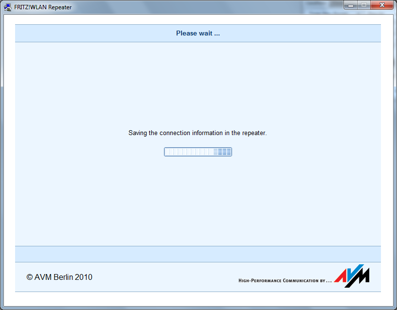Viewport: 397px width, 310px height.
Task: Click the "Saving the connection information" message
Action: click(198, 133)
